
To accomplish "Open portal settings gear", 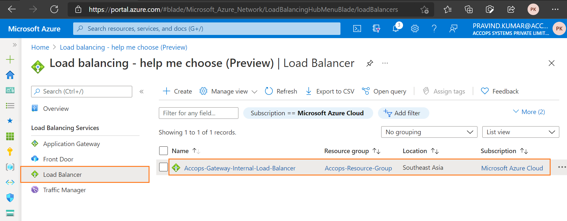I will pos(415,29).
